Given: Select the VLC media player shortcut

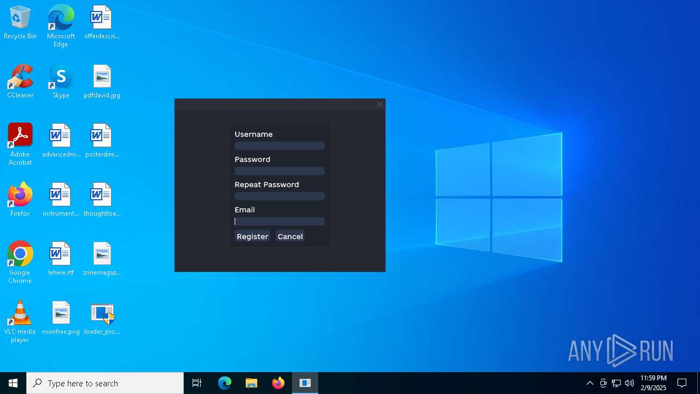Looking at the screenshot, I should (20, 321).
